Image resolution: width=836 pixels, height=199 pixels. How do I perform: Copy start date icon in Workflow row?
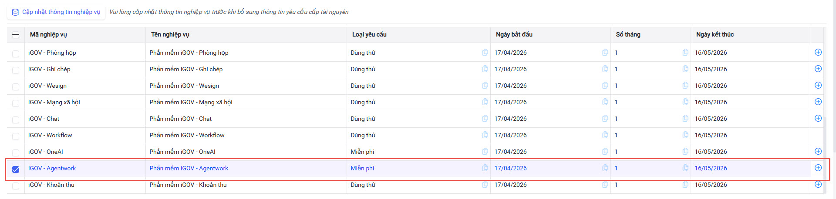click(605, 135)
